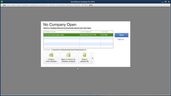Open the Employees menu

61,5
